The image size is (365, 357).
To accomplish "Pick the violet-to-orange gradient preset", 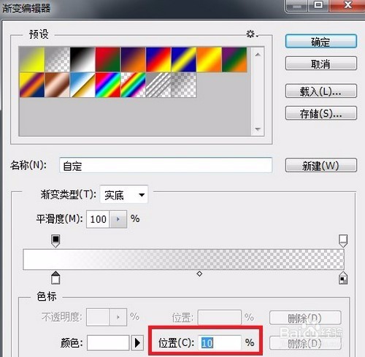I will point(133,60).
